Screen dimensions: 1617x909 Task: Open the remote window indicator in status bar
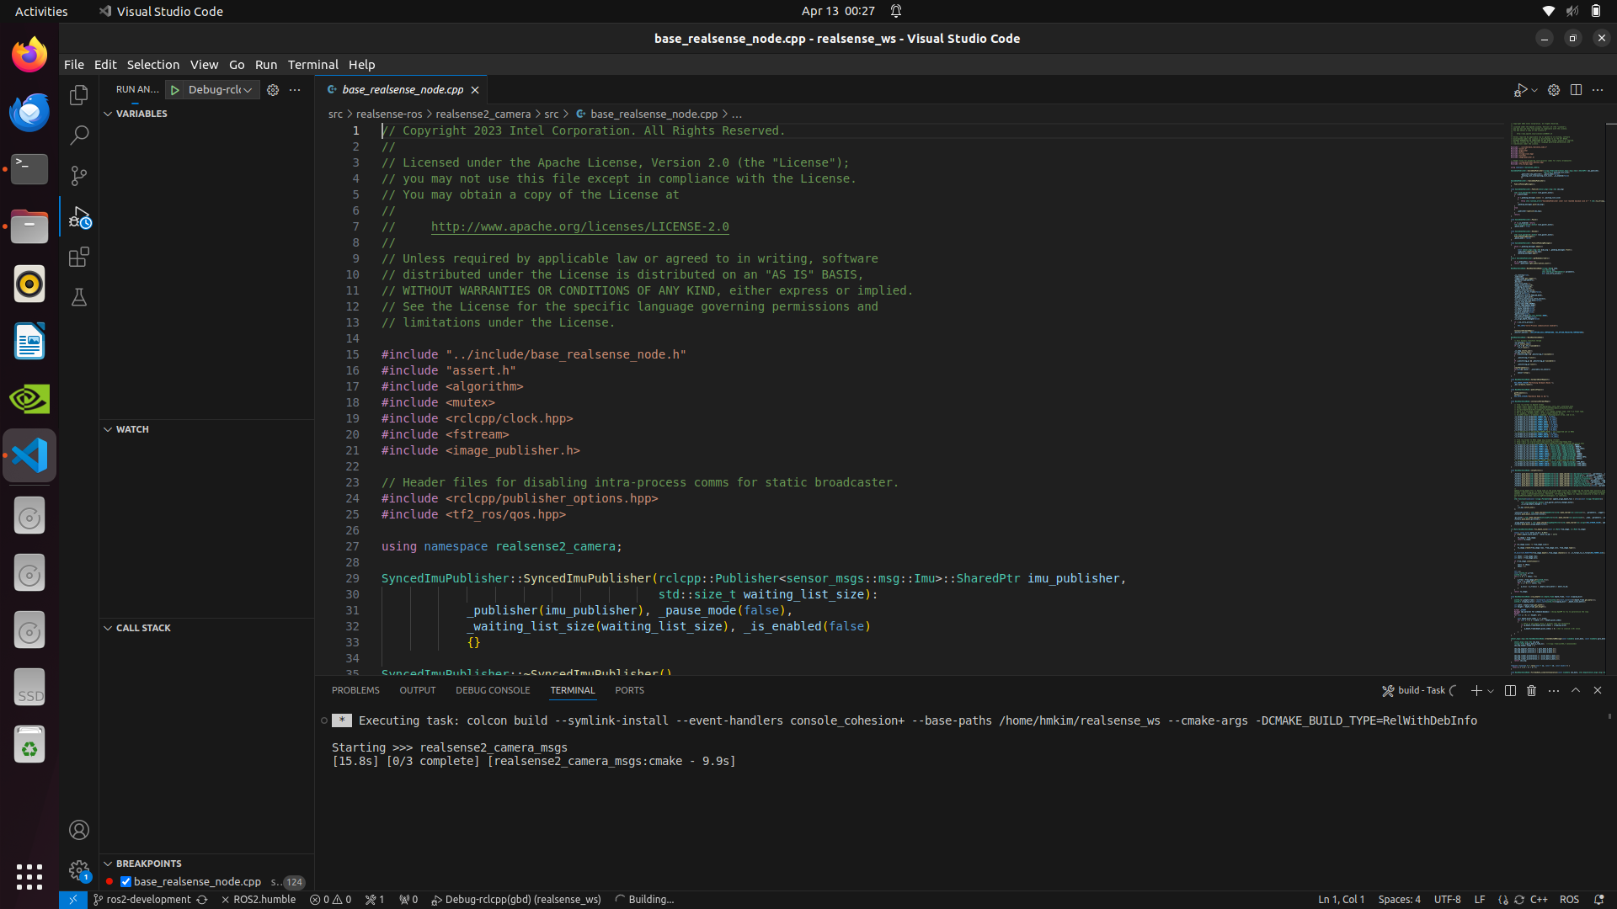click(x=72, y=900)
